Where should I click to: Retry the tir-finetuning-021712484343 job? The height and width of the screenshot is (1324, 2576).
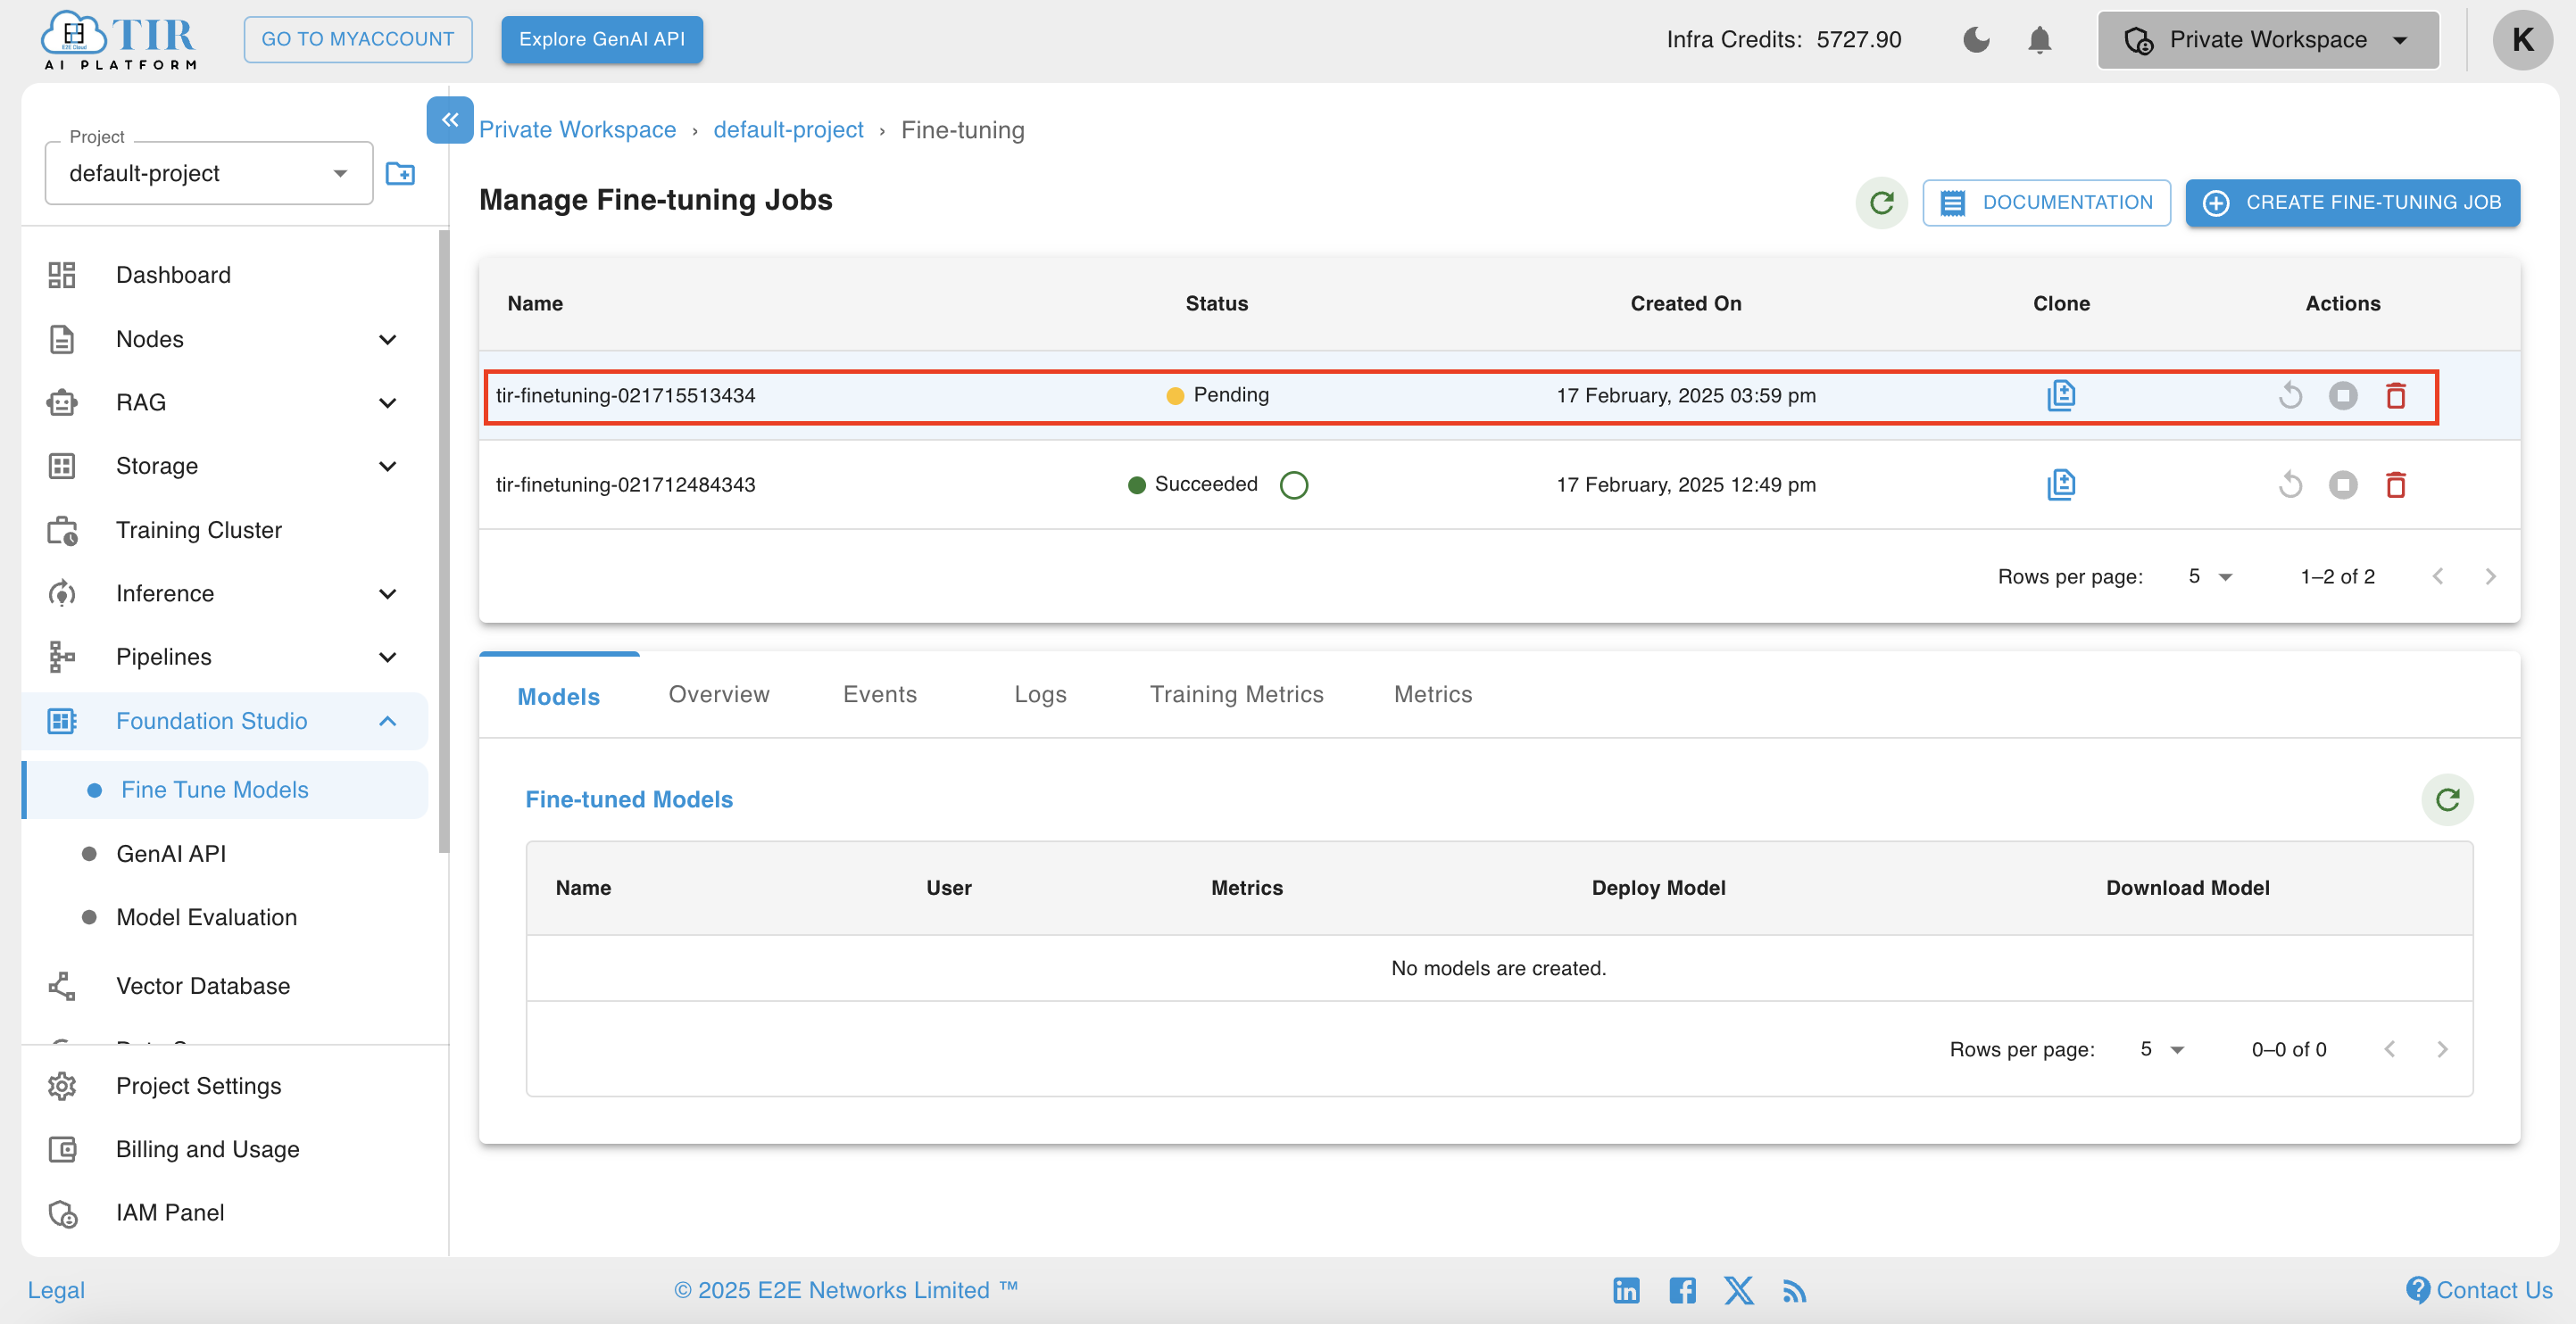tap(2290, 484)
